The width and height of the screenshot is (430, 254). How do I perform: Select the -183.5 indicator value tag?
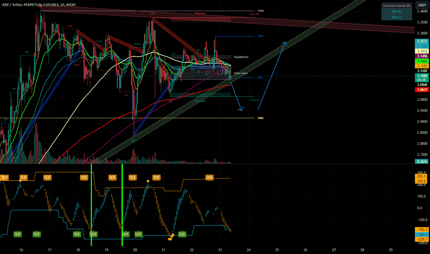[x=422, y=230]
